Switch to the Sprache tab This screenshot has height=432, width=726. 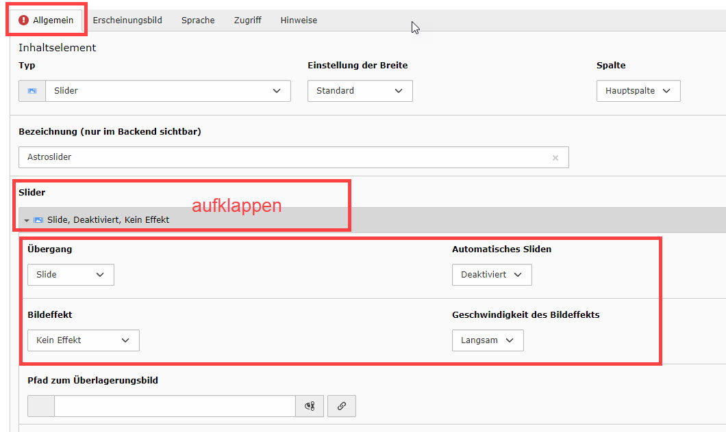(198, 21)
